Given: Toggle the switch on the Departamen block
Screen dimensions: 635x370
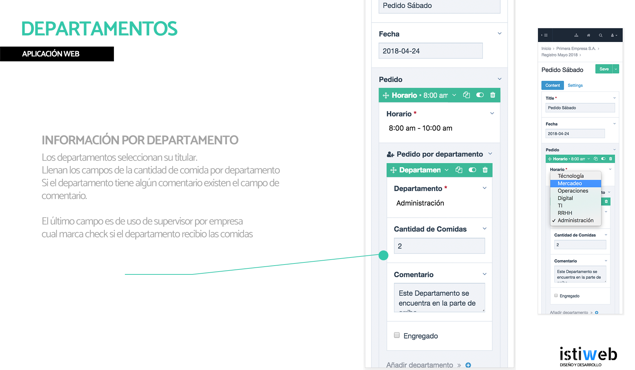Looking at the screenshot, I should point(472,170).
